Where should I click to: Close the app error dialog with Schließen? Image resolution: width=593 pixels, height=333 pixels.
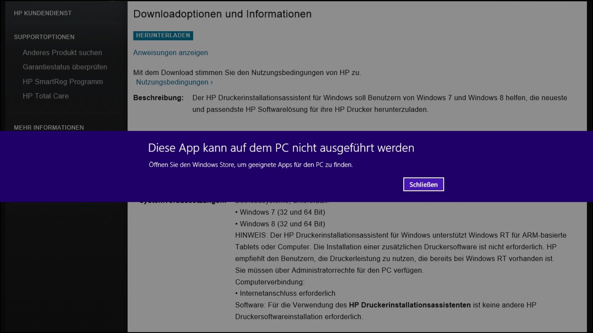(423, 185)
